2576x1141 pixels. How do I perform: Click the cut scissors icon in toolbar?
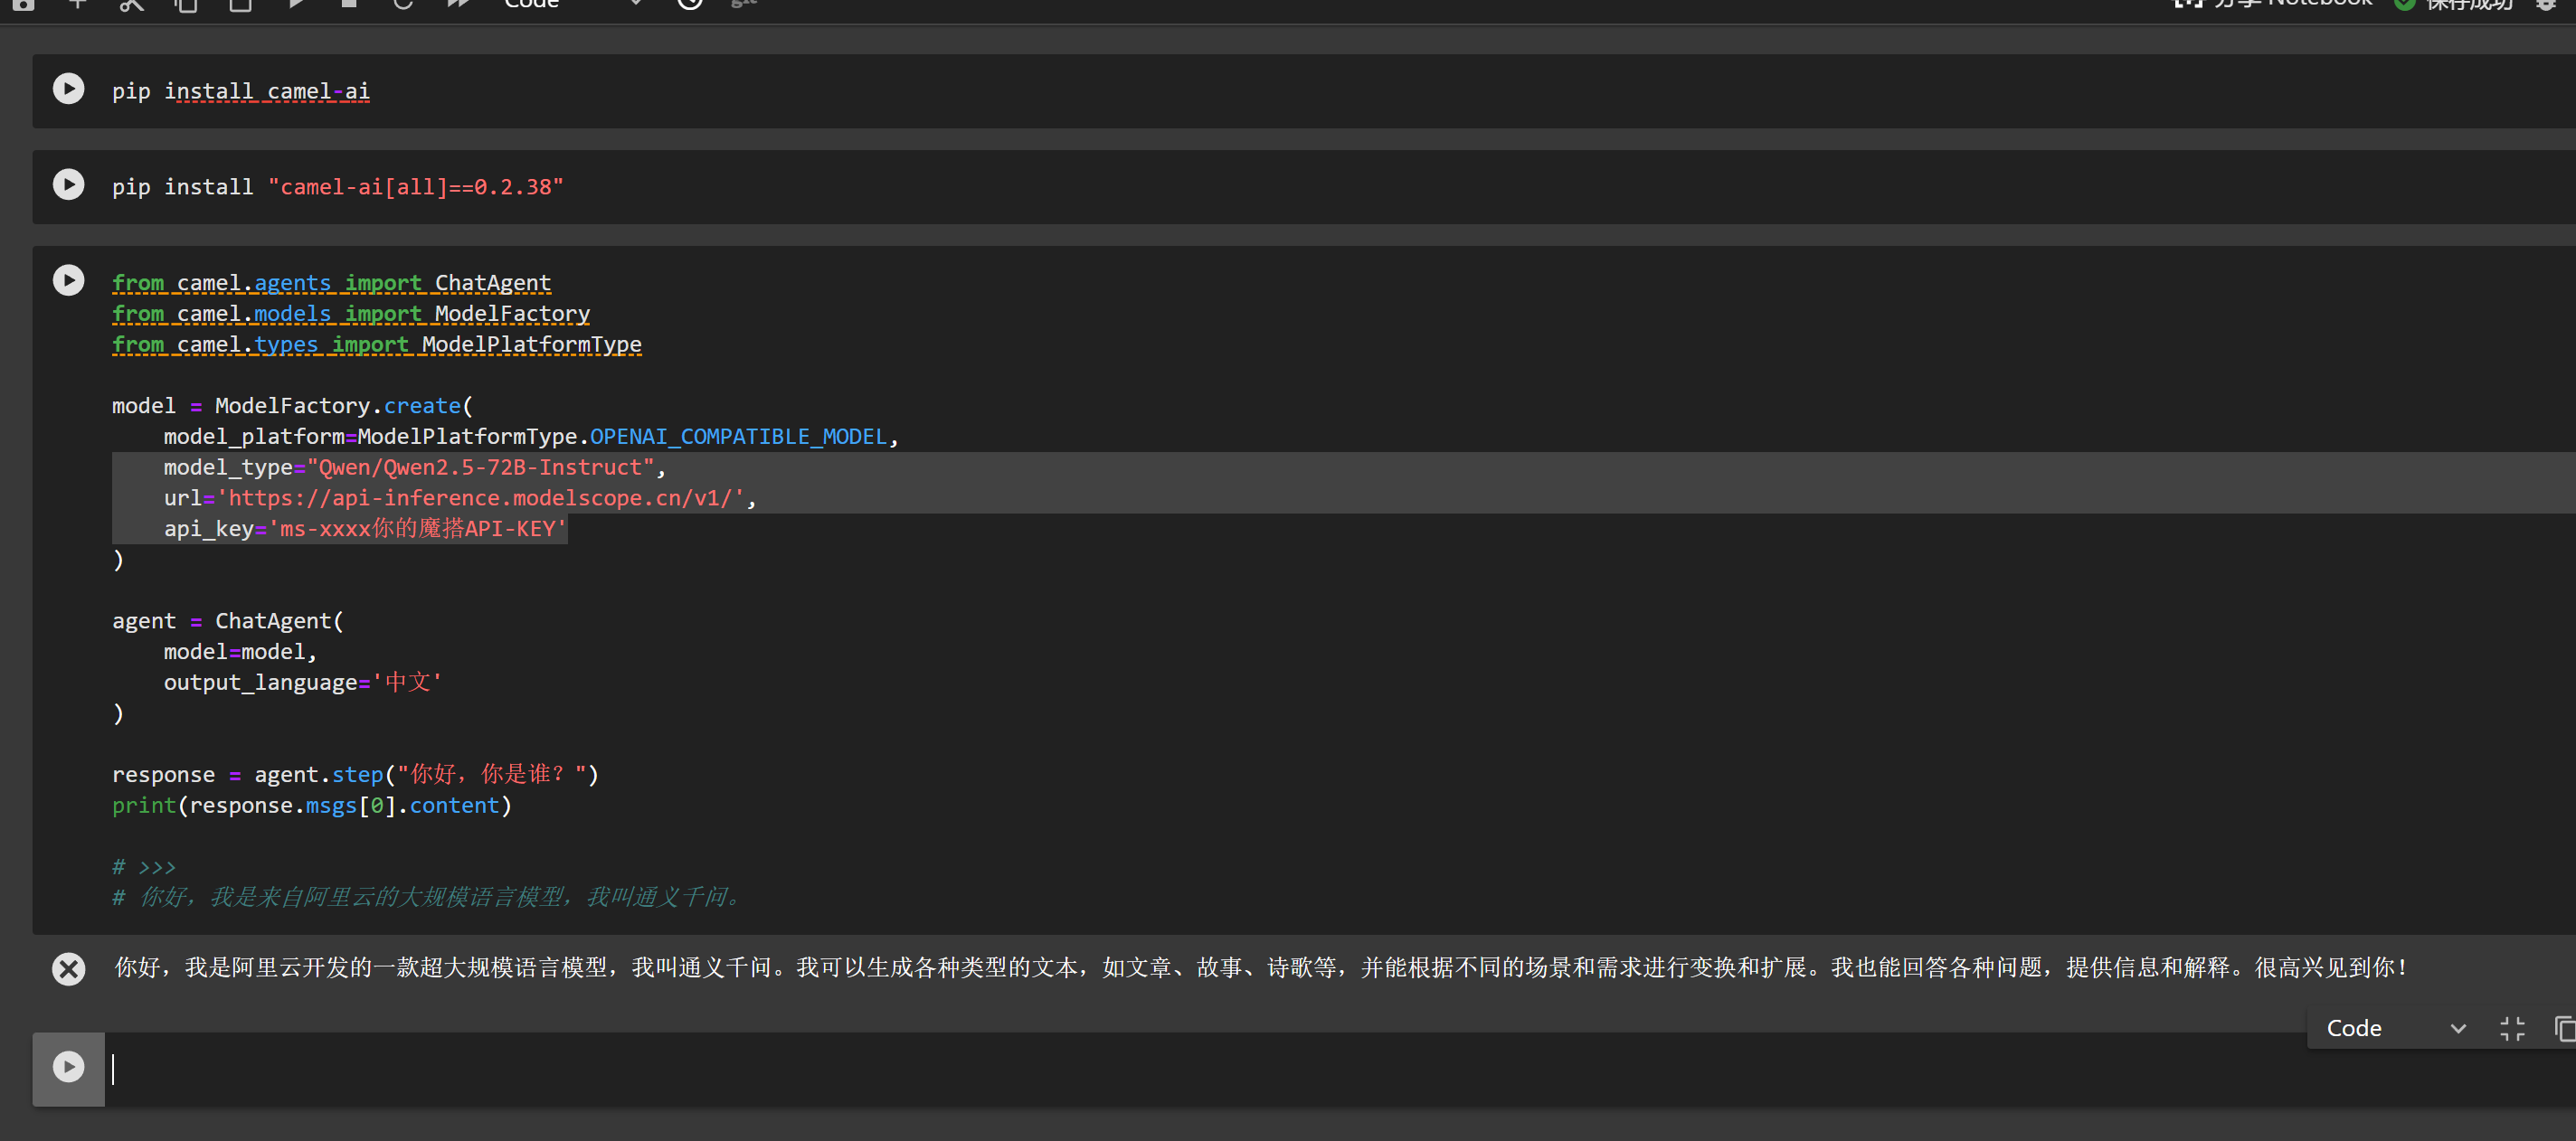(131, 5)
